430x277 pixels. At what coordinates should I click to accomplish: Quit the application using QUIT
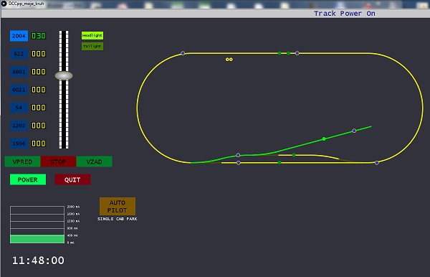tap(72, 179)
